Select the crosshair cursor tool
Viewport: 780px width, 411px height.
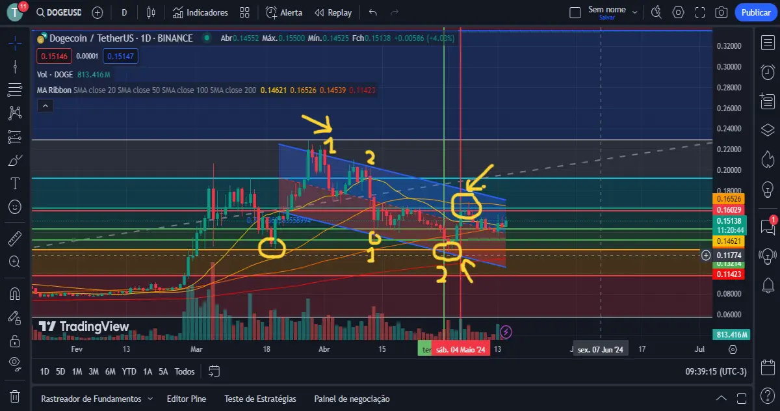(x=14, y=42)
